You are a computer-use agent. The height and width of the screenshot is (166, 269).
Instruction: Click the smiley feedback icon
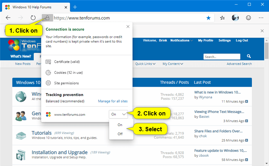pyautogui.click(x=249, y=18)
